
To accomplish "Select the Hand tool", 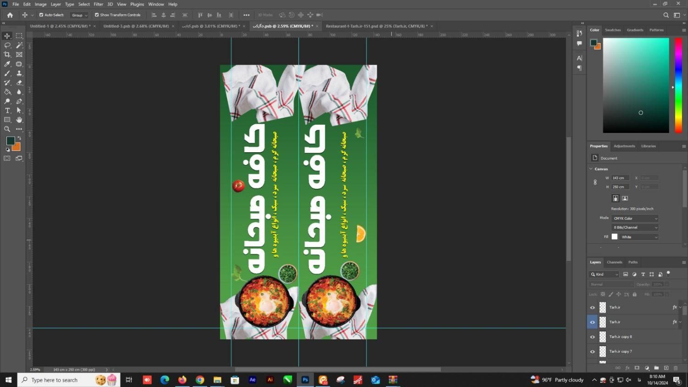I will 19,120.
